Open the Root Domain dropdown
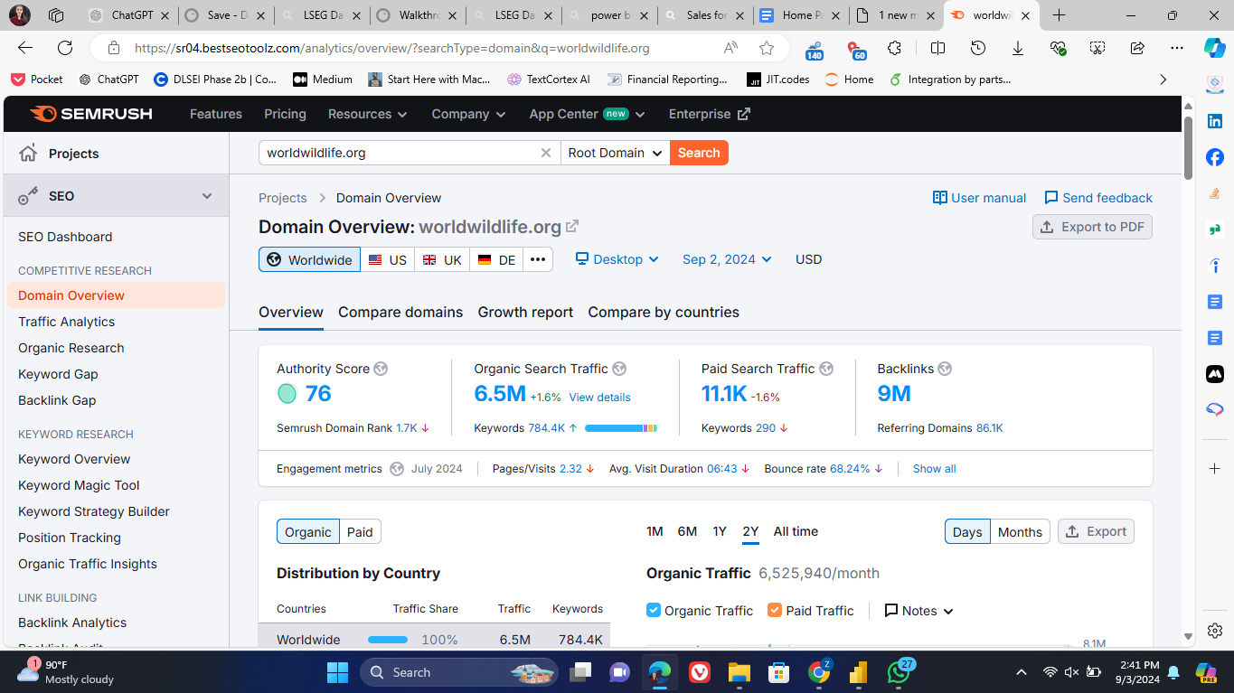Screen dimensions: 1234x693 click(615, 153)
